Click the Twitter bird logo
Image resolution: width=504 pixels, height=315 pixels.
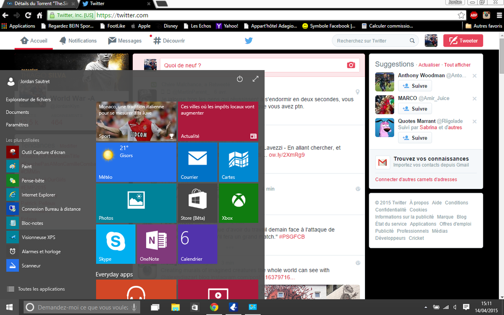point(249,41)
